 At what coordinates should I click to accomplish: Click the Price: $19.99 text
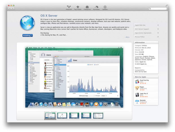[x=139, y=52]
